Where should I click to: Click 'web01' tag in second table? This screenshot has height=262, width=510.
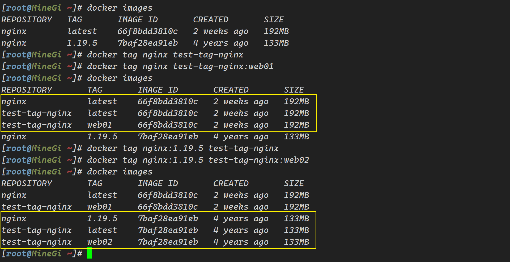[x=100, y=125]
